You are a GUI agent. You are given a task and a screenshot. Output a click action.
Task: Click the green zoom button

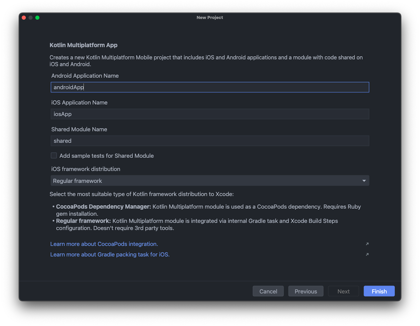pos(38,18)
